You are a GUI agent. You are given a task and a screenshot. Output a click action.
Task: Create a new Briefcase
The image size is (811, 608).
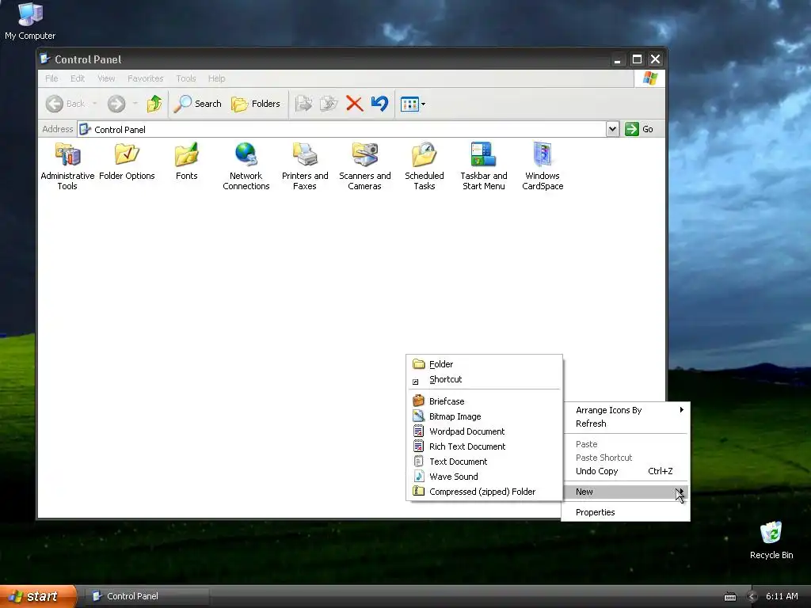[484, 401]
